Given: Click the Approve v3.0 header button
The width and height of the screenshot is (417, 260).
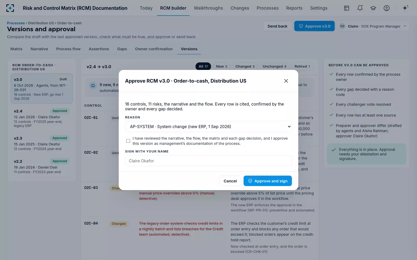Looking at the screenshot, I should [314, 26].
